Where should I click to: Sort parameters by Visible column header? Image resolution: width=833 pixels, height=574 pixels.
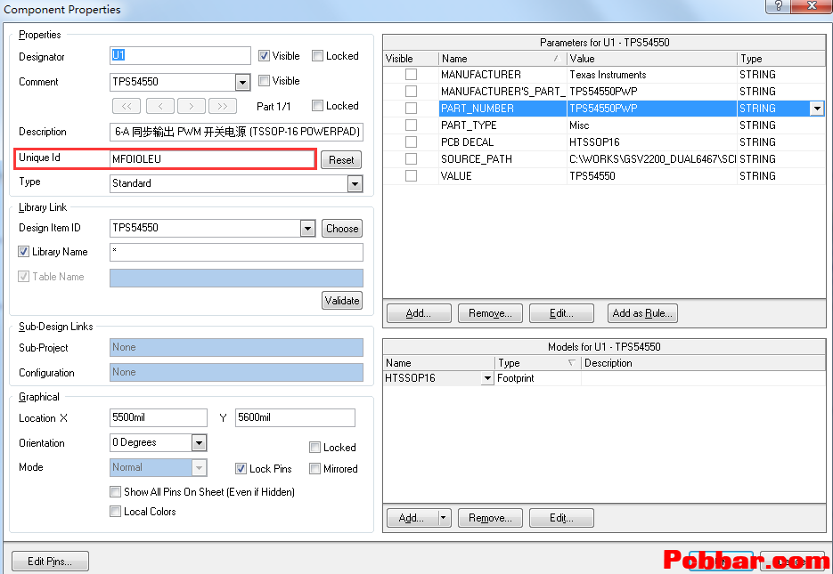click(x=411, y=59)
